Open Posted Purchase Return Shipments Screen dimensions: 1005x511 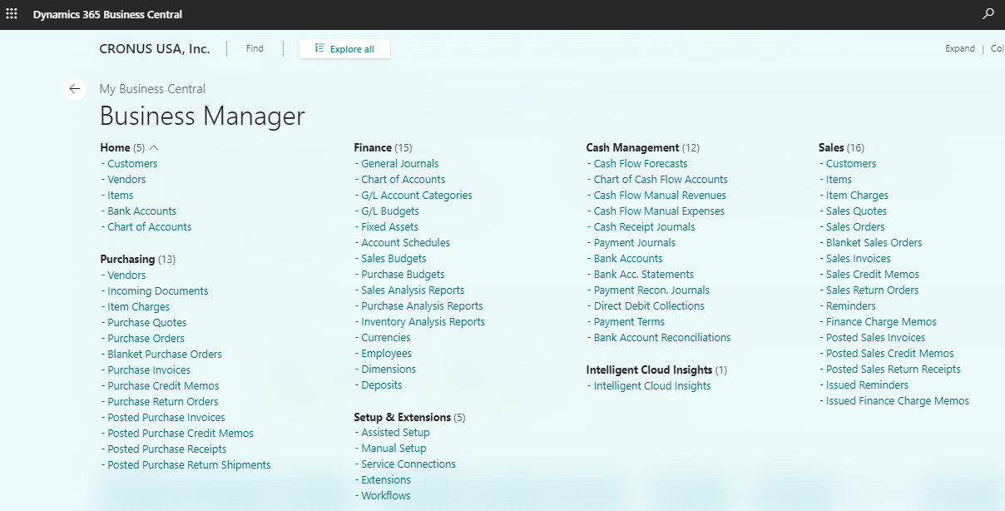pos(189,465)
